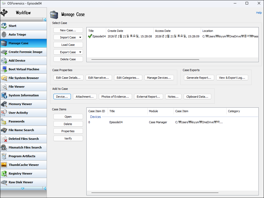Screen dimensions: 264x198
Task: Collapse sidebar with top left-arrow icon
Action: coord(45,20)
